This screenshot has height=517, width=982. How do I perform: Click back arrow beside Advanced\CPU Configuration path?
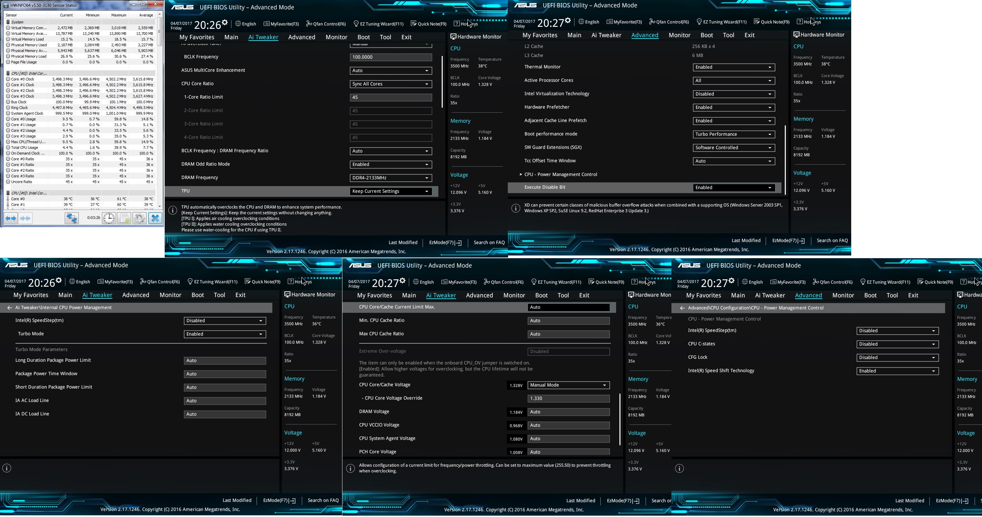(x=683, y=308)
